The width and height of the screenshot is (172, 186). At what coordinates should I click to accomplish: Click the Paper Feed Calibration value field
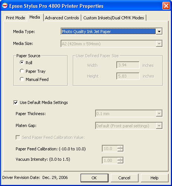pos(110,149)
